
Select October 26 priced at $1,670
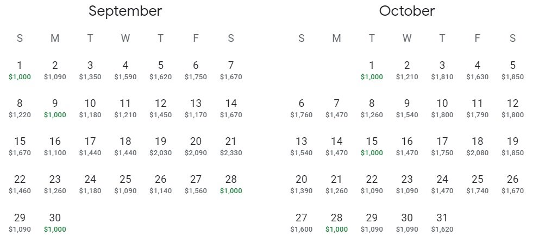tap(512, 184)
